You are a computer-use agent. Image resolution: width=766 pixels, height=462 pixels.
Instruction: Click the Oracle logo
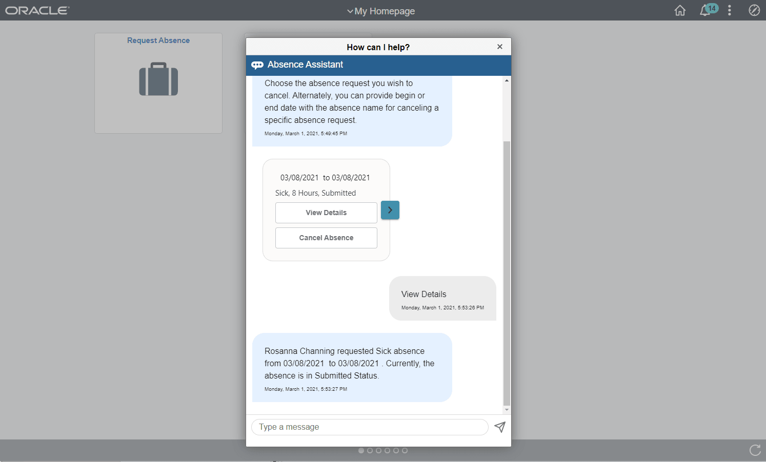36,9
